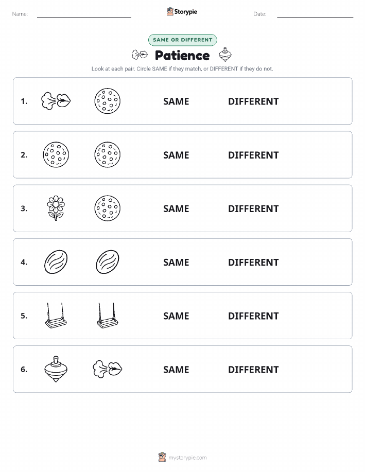The height and width of the screenshot is (472, 365).
Task: Click the left swing icon in row 5
Action: click(x=56, y=316)
